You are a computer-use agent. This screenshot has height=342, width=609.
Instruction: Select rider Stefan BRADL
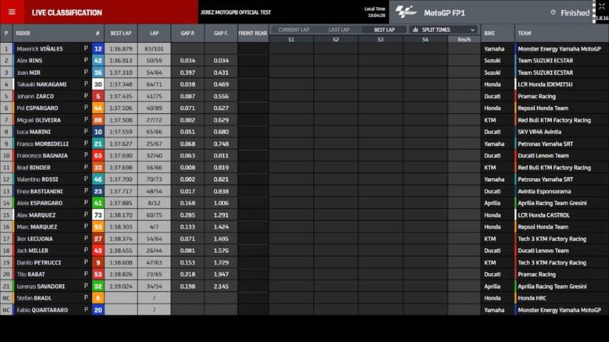click(34, 299)
